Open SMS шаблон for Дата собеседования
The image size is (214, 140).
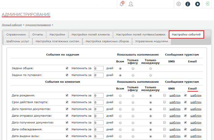point(175,129)
